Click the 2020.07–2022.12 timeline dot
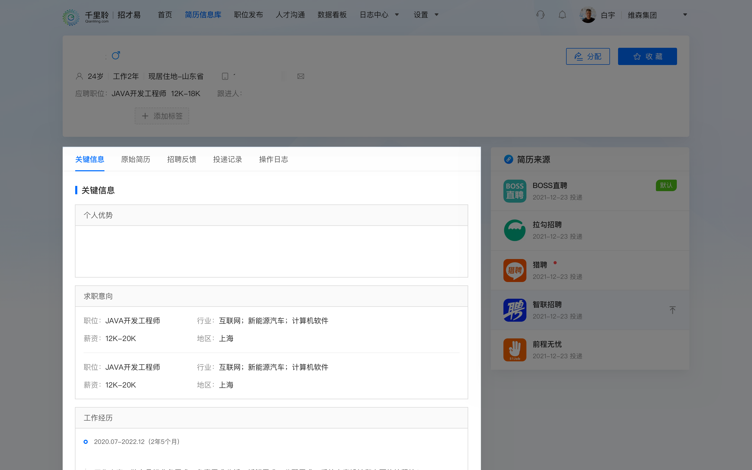752x470 pixels. pyautogui.click(x=86, y=442)
